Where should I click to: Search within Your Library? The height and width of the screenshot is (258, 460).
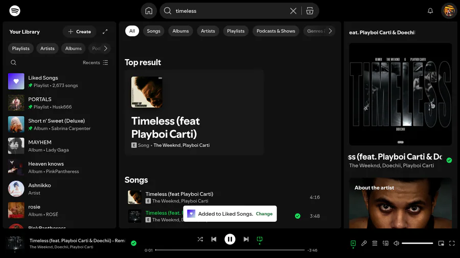point(13,62)
